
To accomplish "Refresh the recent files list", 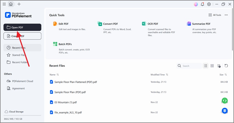I will click(x=226, y=66).
